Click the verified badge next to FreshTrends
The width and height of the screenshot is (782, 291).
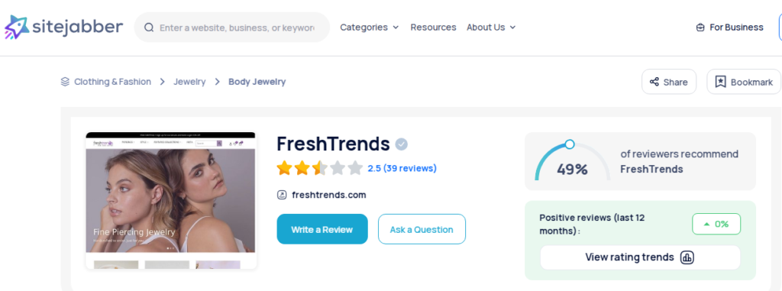pyautogui.click(x=402, y=144)
